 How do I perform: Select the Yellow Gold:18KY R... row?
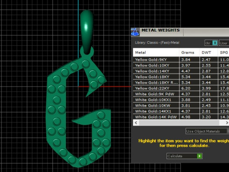[x=181, y=83]
